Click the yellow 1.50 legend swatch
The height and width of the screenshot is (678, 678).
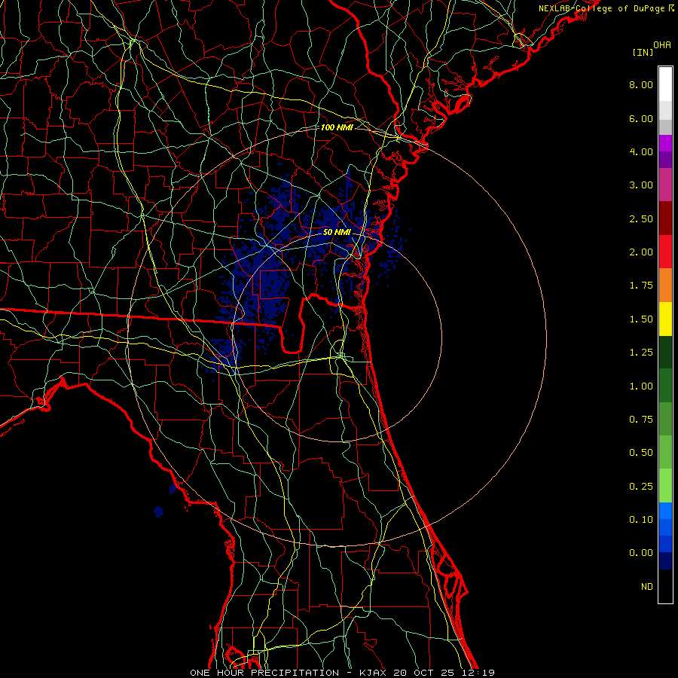pos(665,319)
